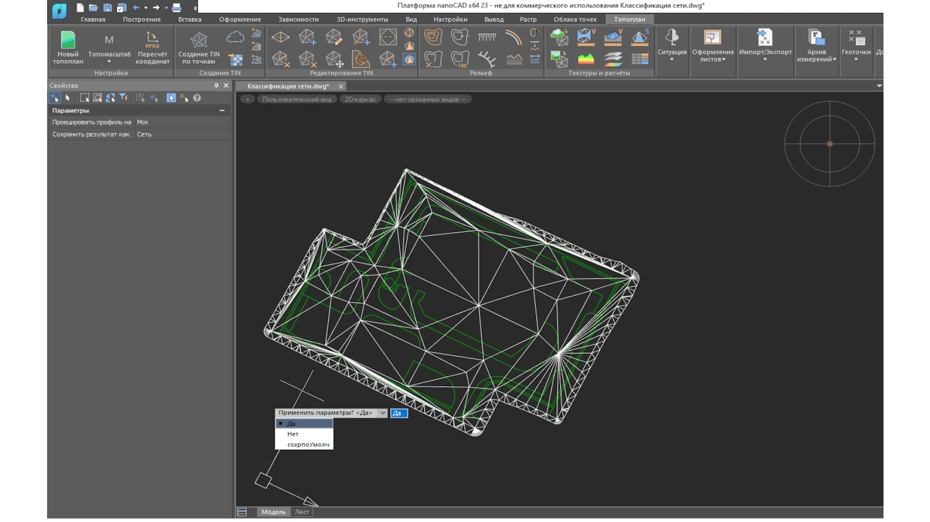This screenshot has height=522, width=930.
Task: Click the Пользовательский вид view button
Action: tap(297, 99)
